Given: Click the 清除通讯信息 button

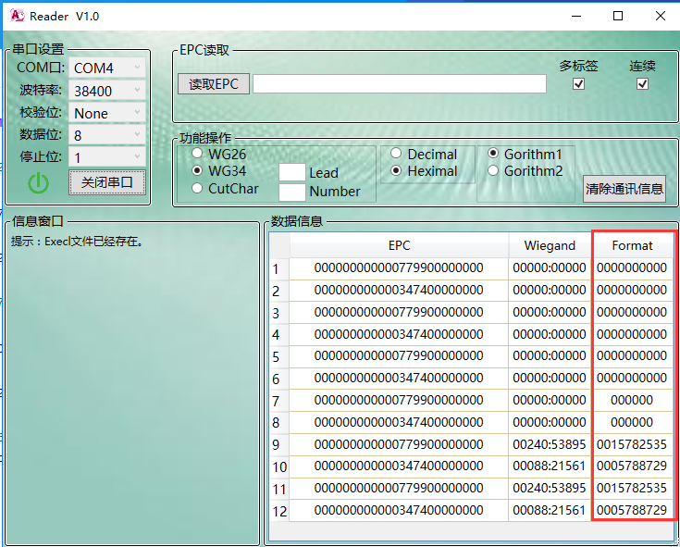Looking at the screenshot, I should [624, 189].
